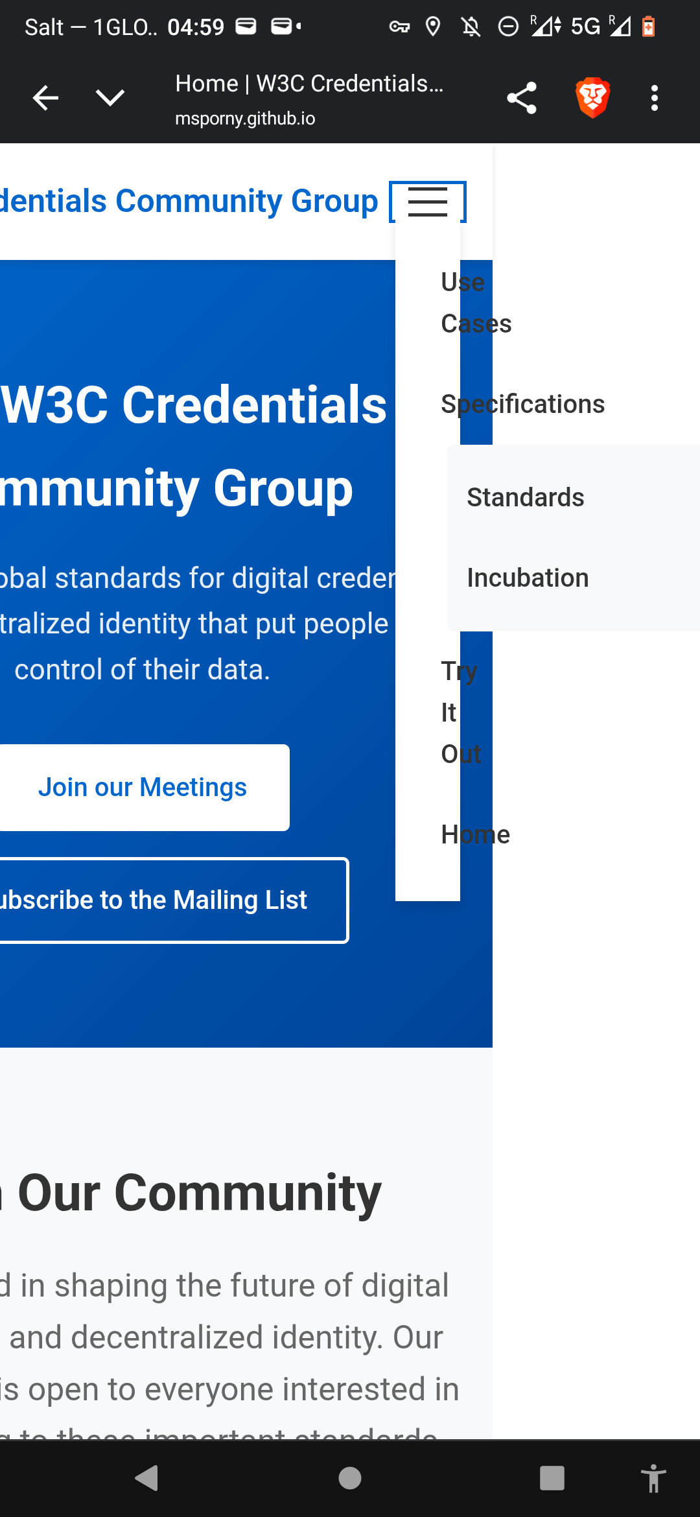700x1517 pixels.
Task: Open Try It Out menu item
Action: (460, 712)
